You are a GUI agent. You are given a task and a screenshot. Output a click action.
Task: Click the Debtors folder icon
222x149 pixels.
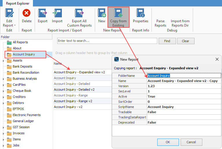[9, 103]
